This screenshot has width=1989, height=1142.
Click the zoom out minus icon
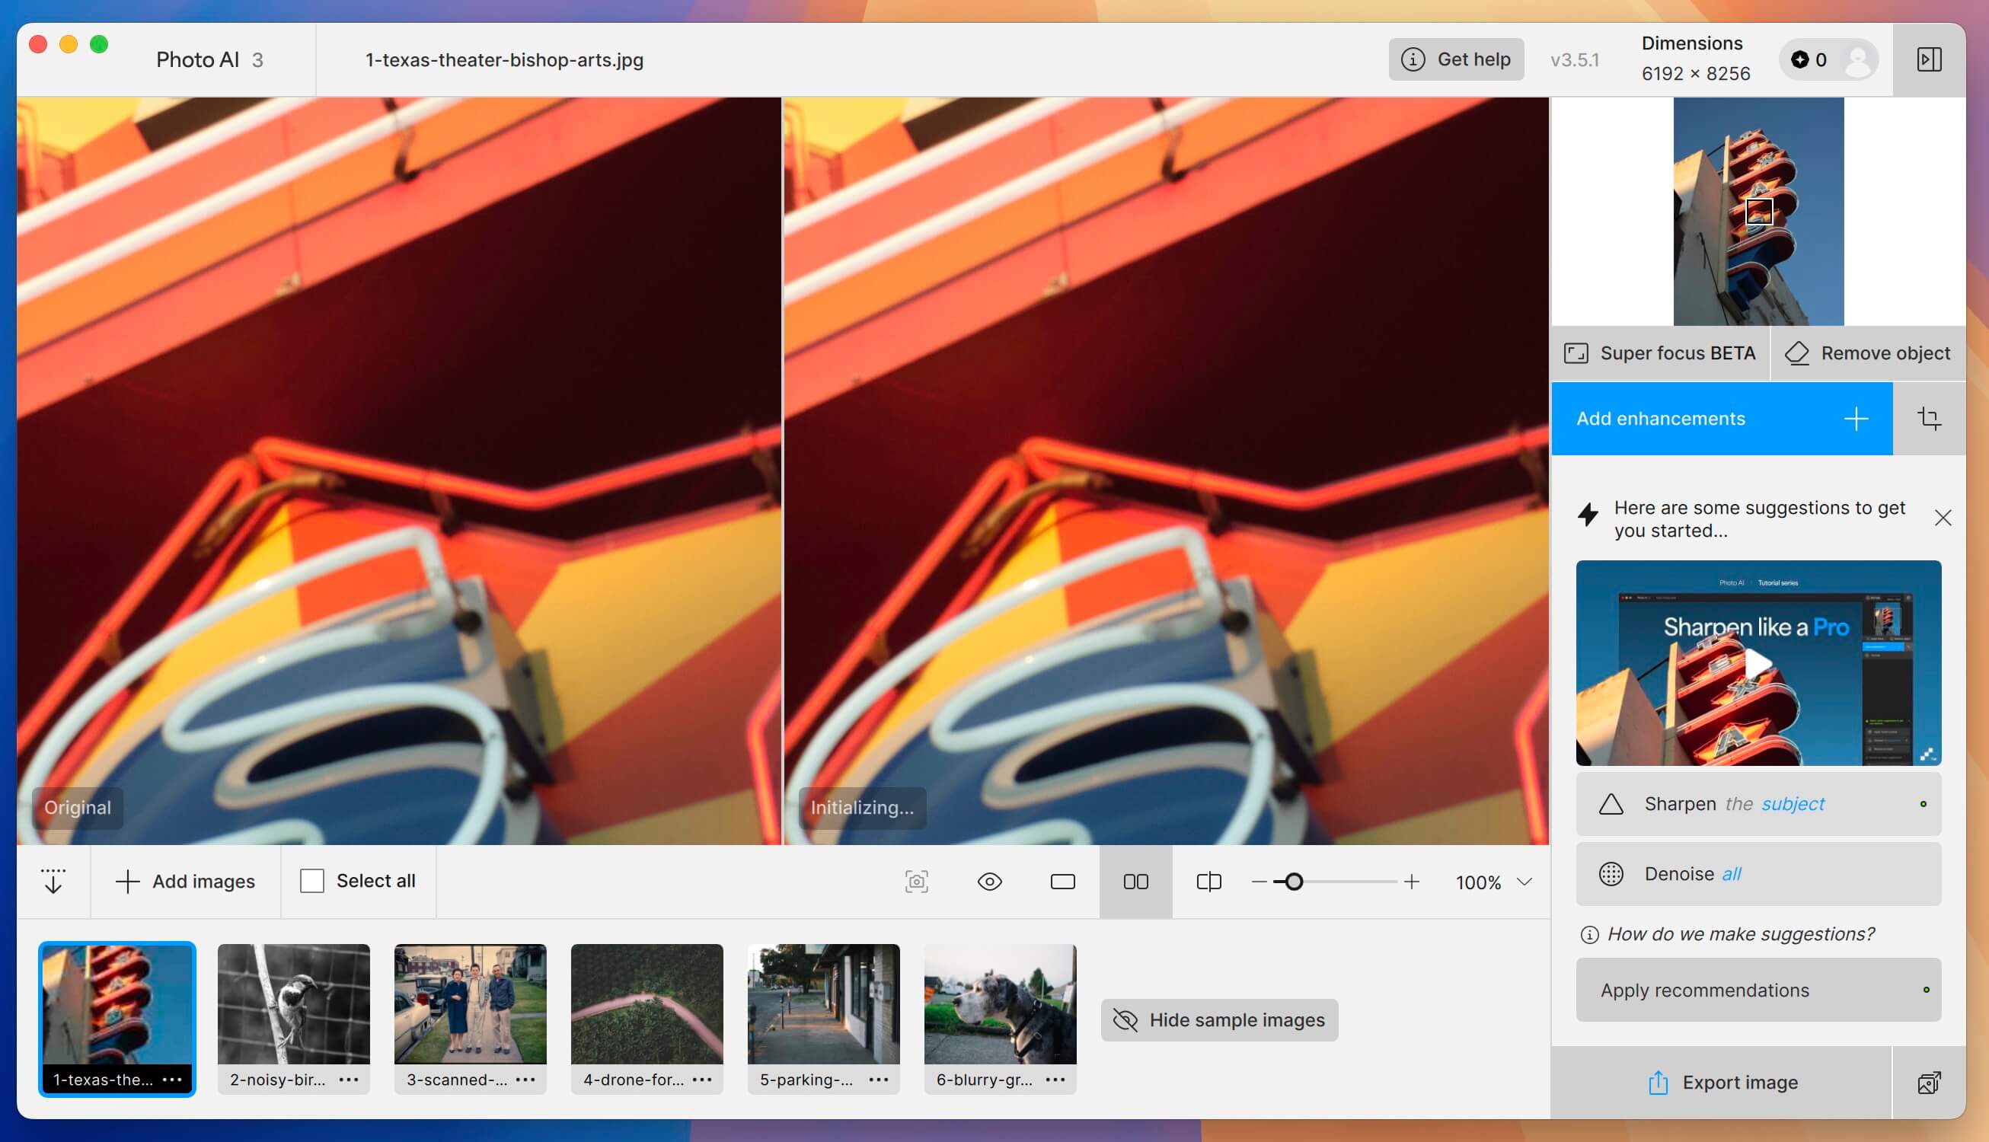(1259, 882)
